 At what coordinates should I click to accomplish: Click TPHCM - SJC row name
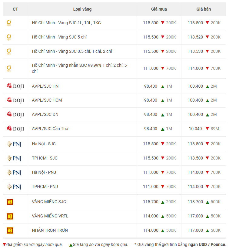click(x=45, y=158)
